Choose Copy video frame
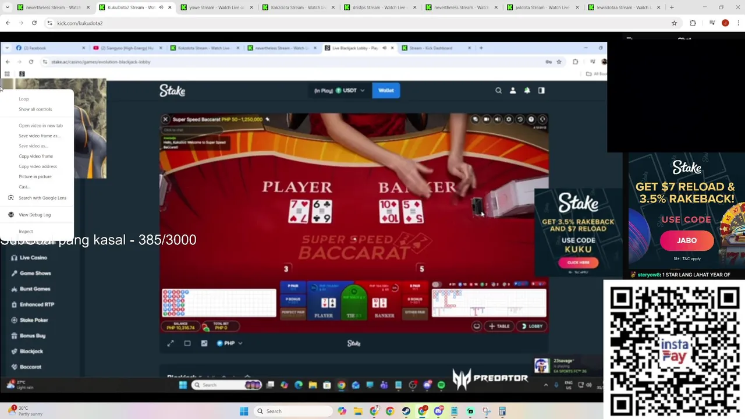Viewport: 745px width, 419px height. [37, 156]
